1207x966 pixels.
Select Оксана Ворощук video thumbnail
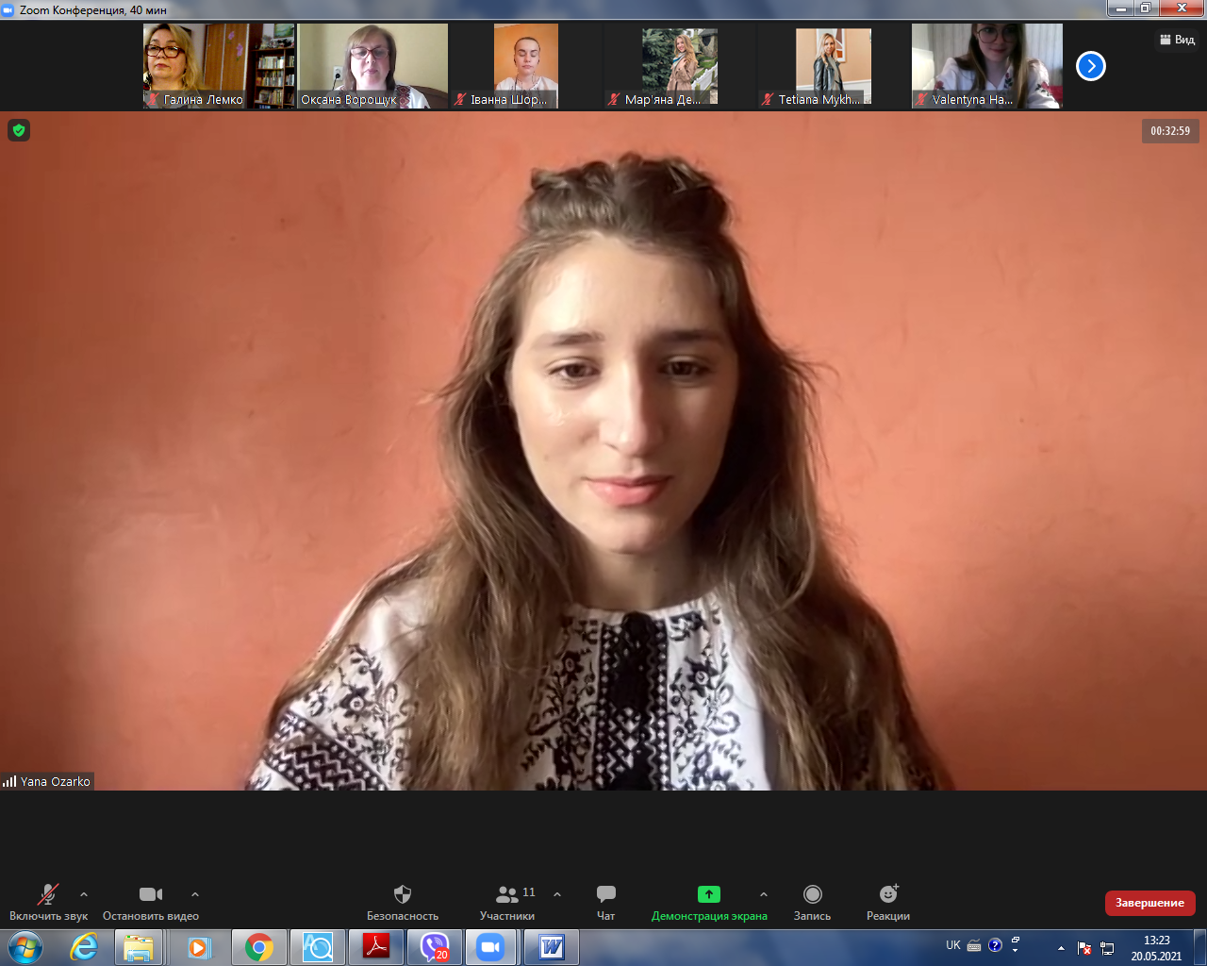click(x=372, y=66)
